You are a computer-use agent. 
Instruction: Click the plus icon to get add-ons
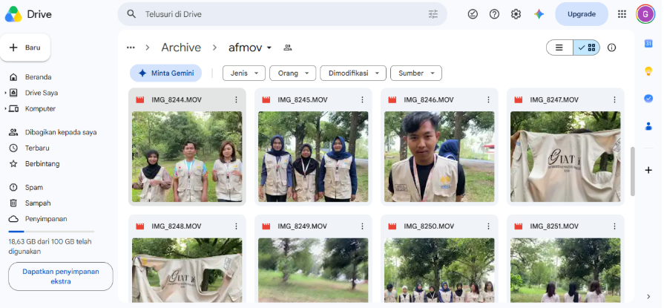pyautogui.click(x=648, y=170)
